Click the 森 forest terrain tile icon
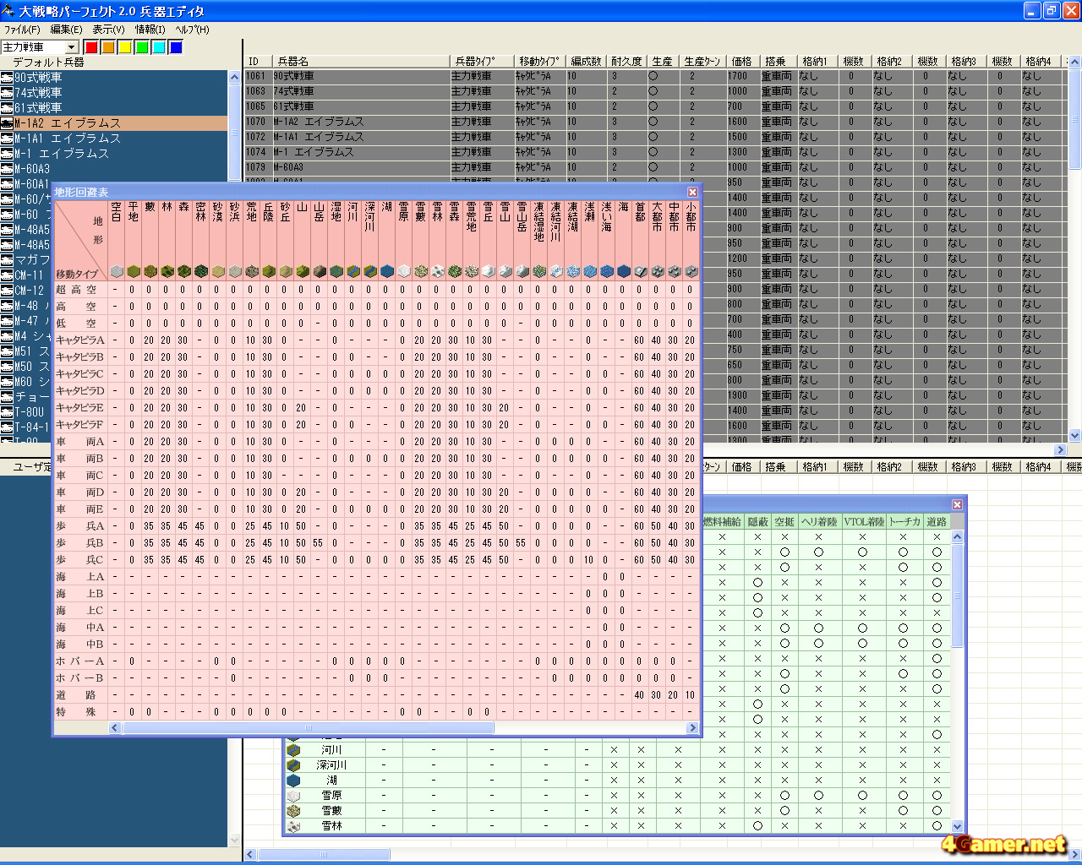This screenshot has height=865, width=1082. point(183,271)
